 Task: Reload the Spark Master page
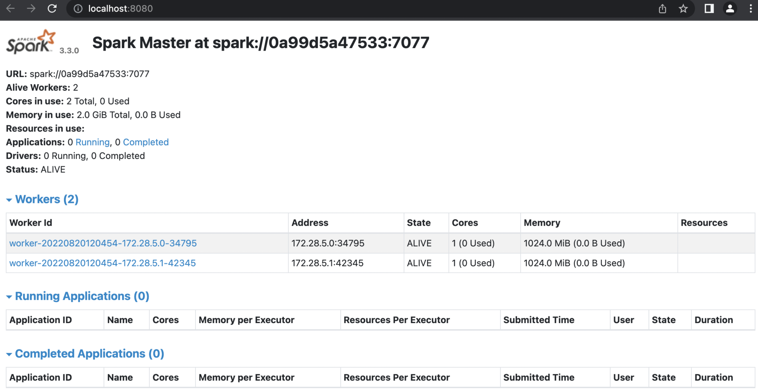(52, 9)
